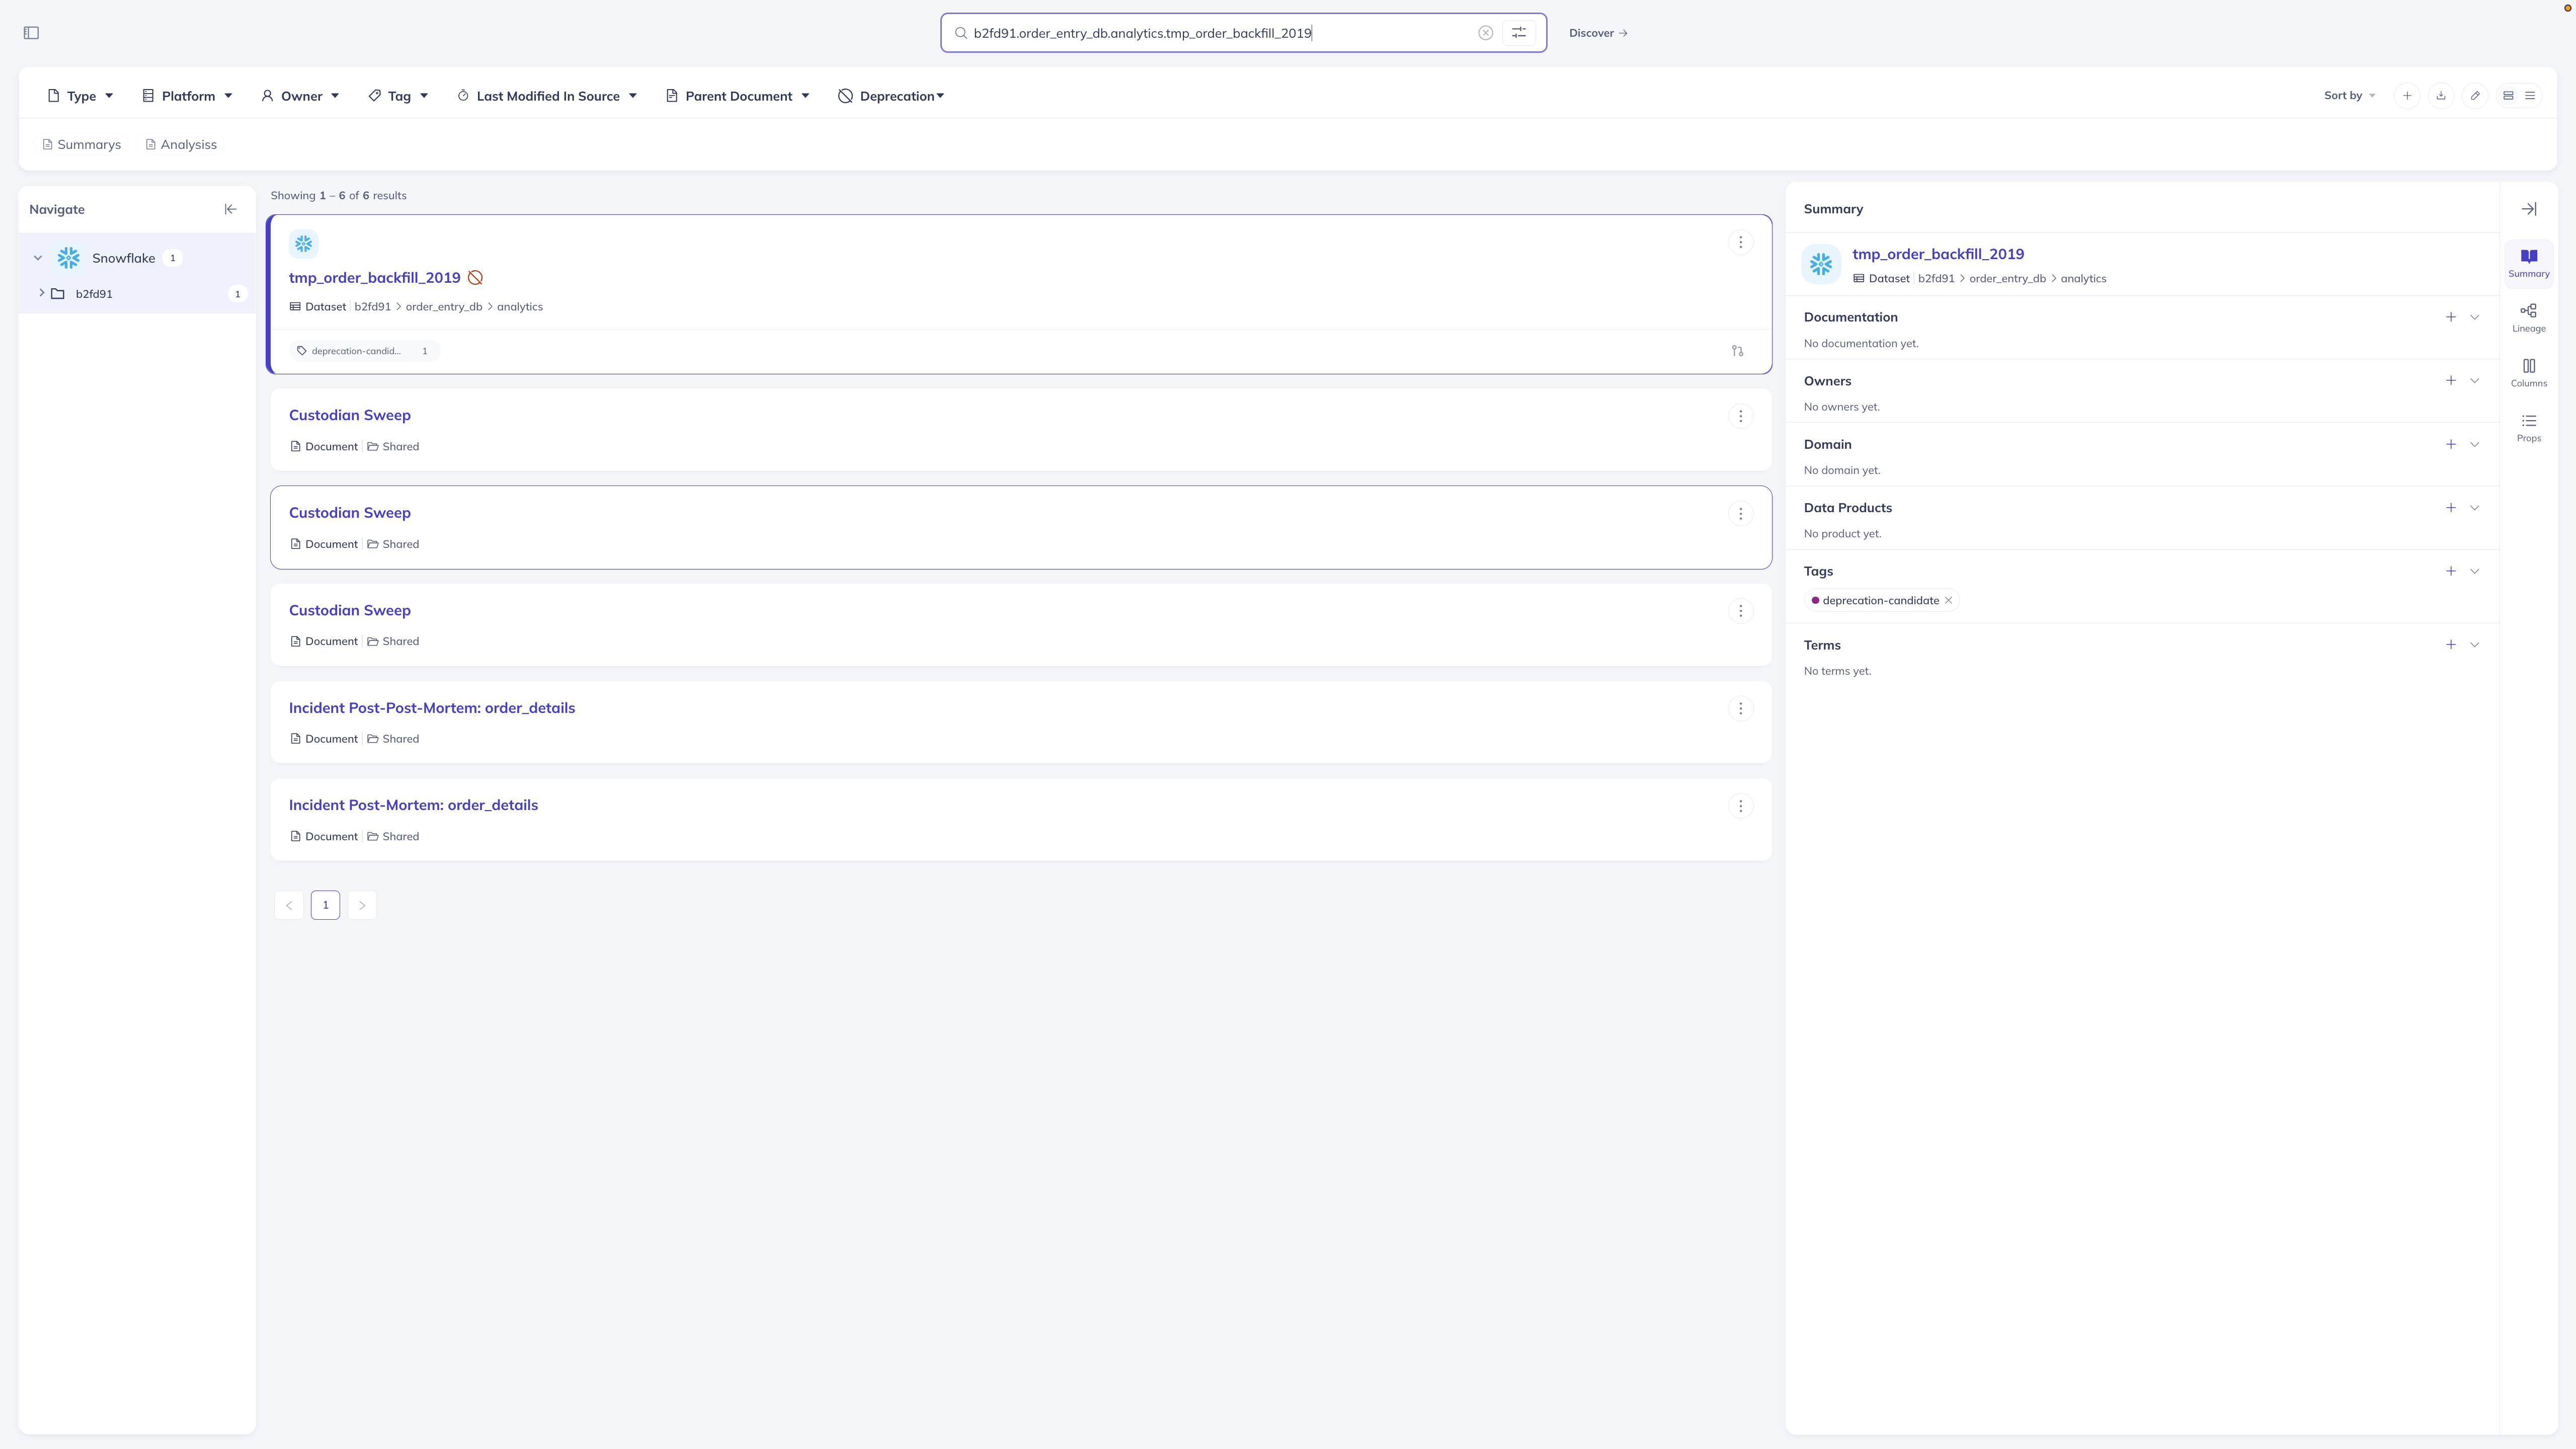Add documentation with plus icon
Image resolution: width=2576 pixels, height=1449 pixels.
[2450, 317]
